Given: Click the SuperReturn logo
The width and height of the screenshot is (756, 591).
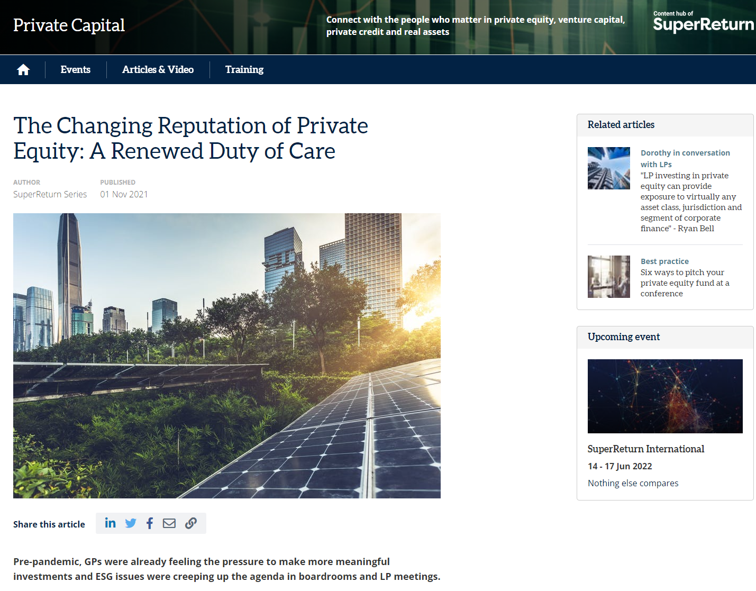Looking at the screenshot, I should 704,22.
